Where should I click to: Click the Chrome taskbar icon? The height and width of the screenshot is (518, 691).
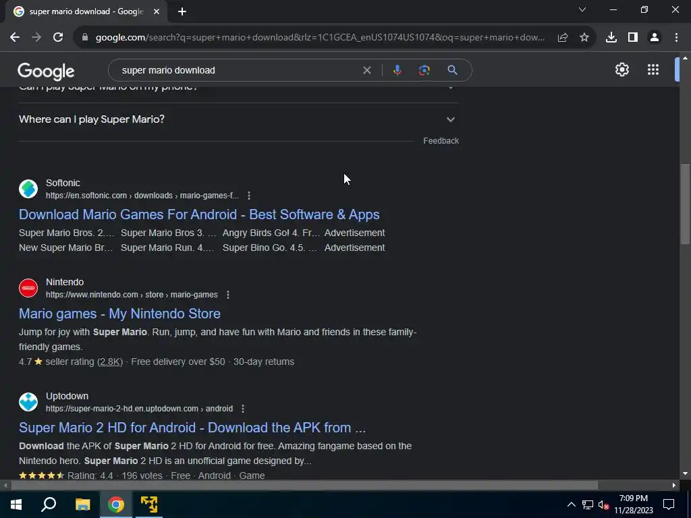tap(116, 505)
